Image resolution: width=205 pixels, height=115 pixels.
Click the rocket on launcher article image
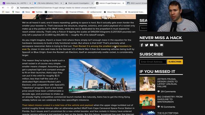[x=102, y=76]
